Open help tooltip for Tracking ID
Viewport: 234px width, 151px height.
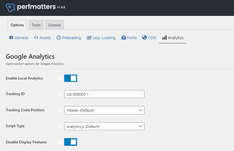coord(60,94)
